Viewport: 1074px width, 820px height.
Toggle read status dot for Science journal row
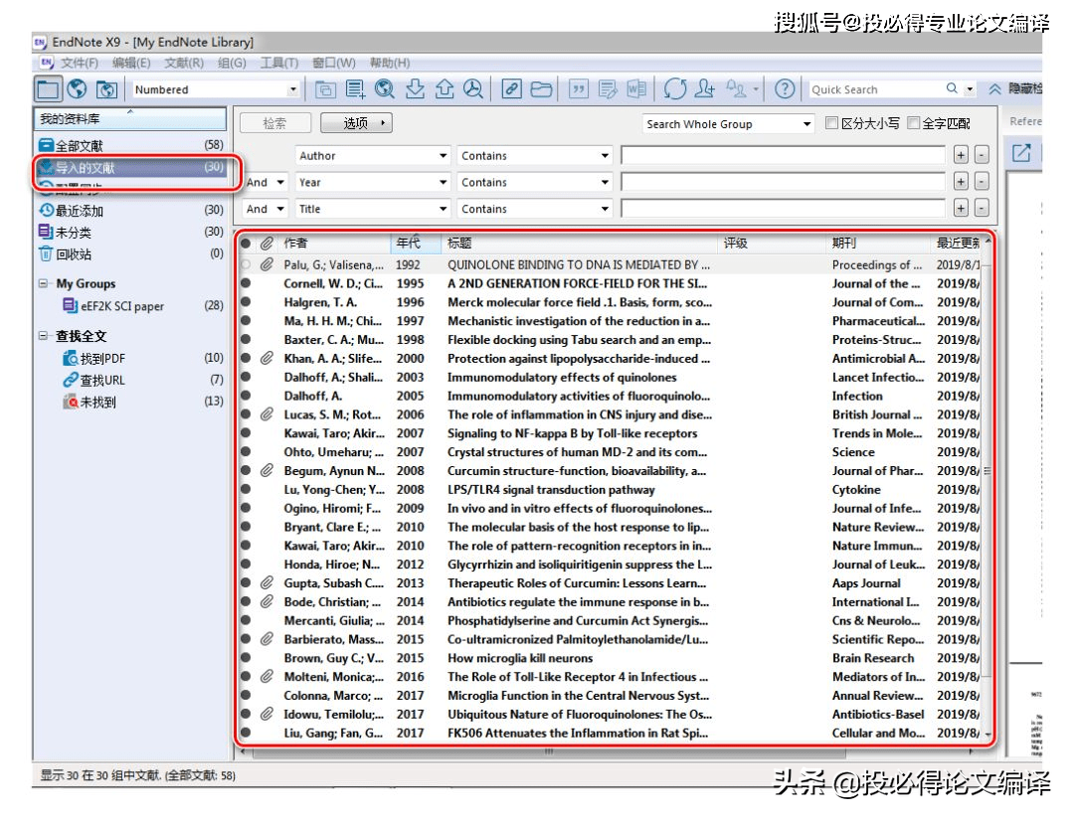(x=246, y=451)
